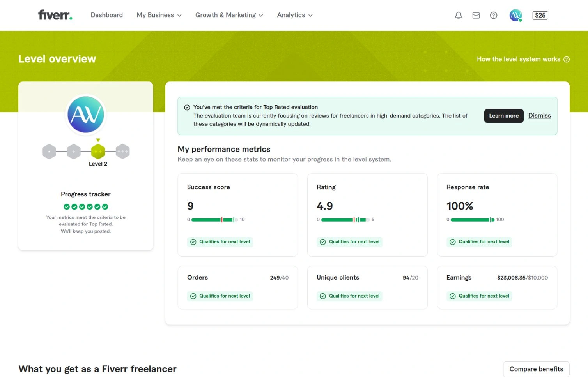Viewport: 588px width, 377px height.
Task: Click the Level 2 label
Action: pos(98,164)
